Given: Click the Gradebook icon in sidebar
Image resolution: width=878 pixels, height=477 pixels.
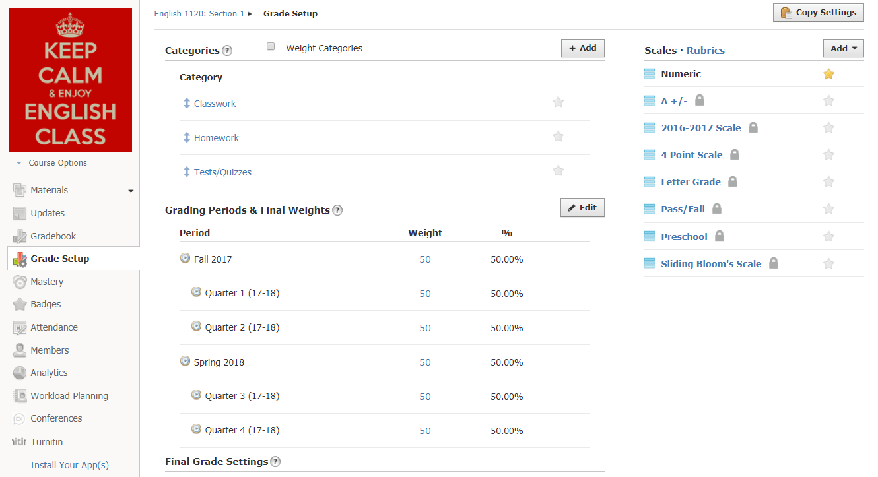Looking at the screenshot, I should (x=20, y=236).
